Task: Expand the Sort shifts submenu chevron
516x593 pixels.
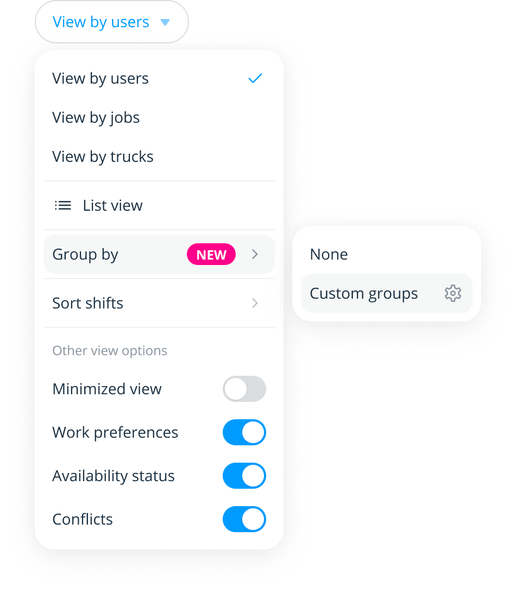Action: tap(255, 303)
